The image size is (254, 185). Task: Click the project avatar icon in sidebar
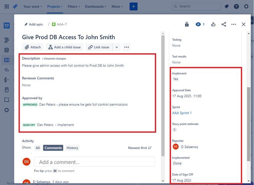coord(7,26)
